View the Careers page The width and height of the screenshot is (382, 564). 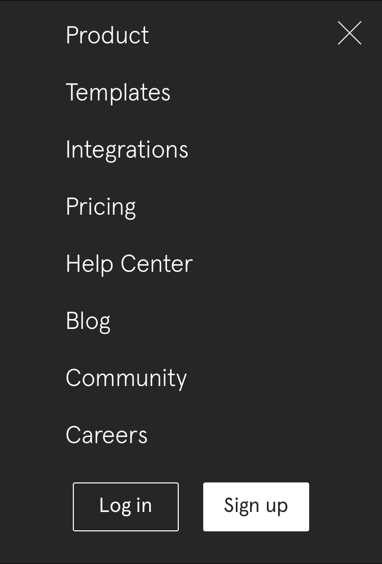pyautogui.click(x=107, y=435)
